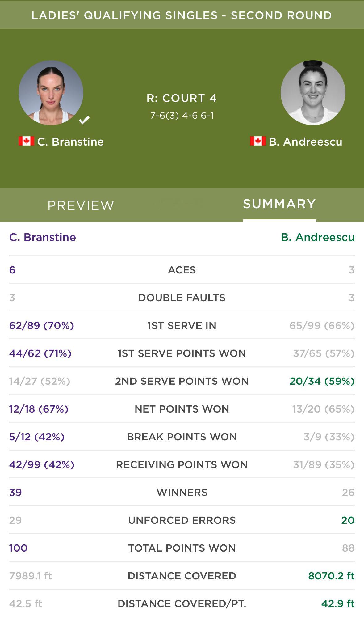Select the Aces stat row label
Viewport: 364px width, 618px height.
pyautogui.click(x=182, y=270)
